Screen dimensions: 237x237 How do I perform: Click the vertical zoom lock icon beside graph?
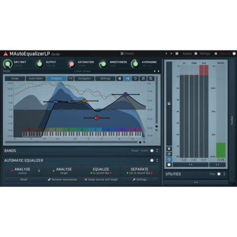(x=156, y=126)
